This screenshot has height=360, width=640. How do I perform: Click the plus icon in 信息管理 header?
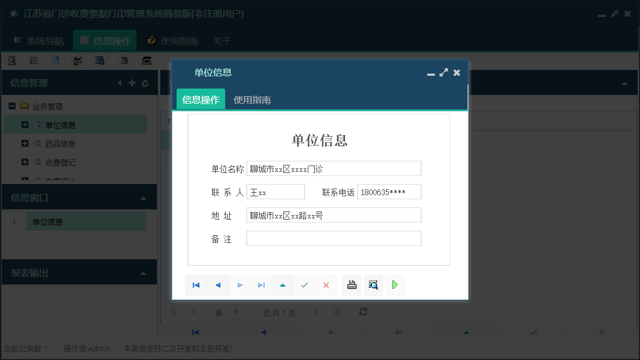click(x=132, y=83)
